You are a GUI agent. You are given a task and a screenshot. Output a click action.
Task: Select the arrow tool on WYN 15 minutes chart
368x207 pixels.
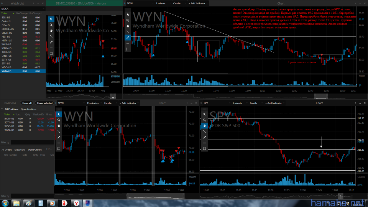(x=59, y=137)
